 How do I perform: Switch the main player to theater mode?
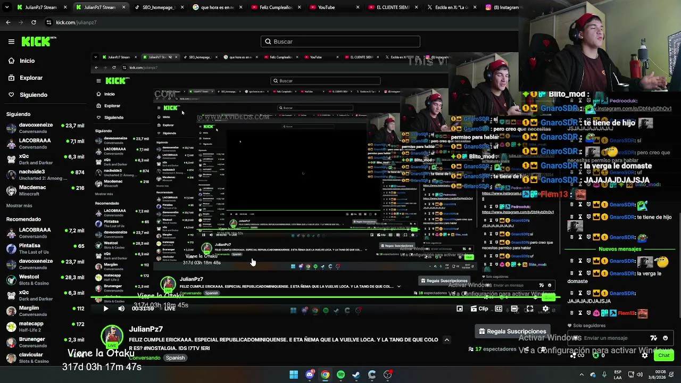tap(514, 309)
